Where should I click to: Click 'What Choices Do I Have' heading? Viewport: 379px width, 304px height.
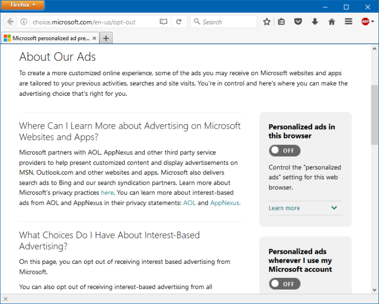(x=109, y=241)
